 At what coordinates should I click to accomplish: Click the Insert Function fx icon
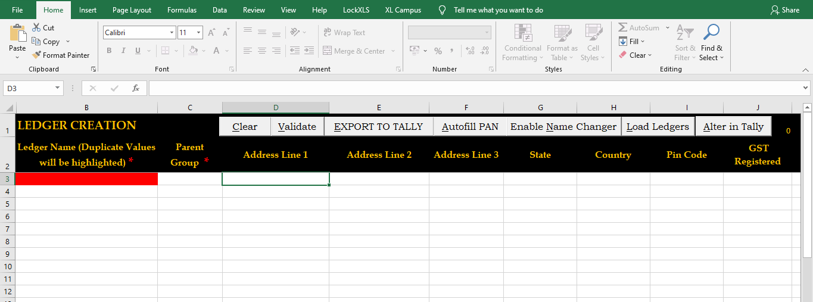136,88
